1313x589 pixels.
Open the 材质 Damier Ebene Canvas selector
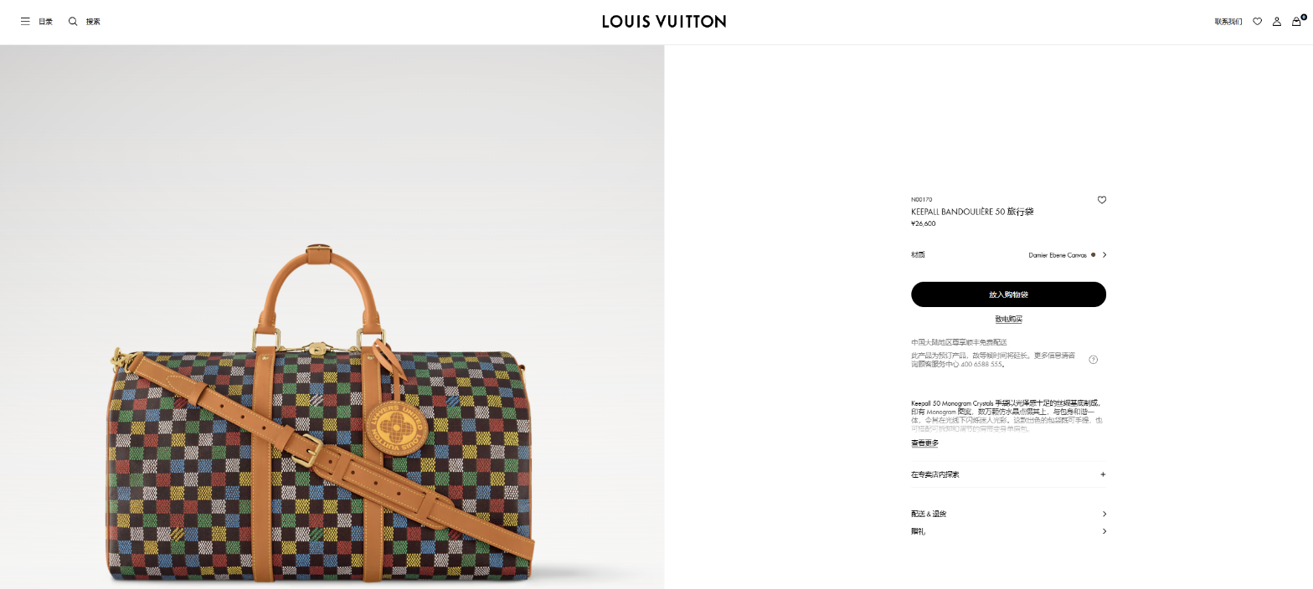click(1008, 255)
